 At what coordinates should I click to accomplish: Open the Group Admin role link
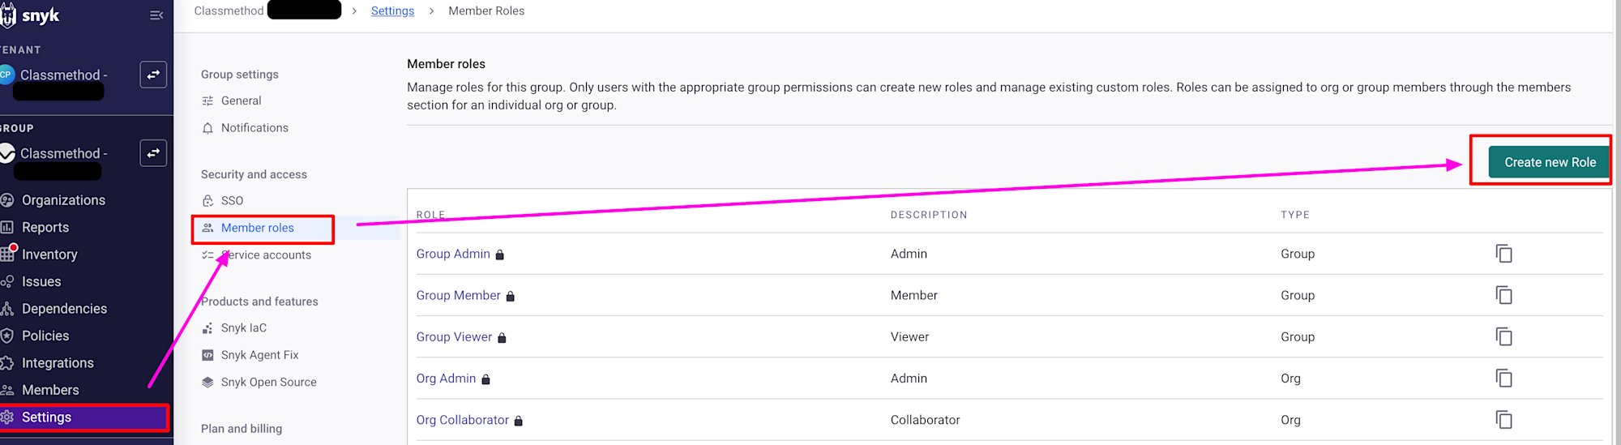(453, 254)
